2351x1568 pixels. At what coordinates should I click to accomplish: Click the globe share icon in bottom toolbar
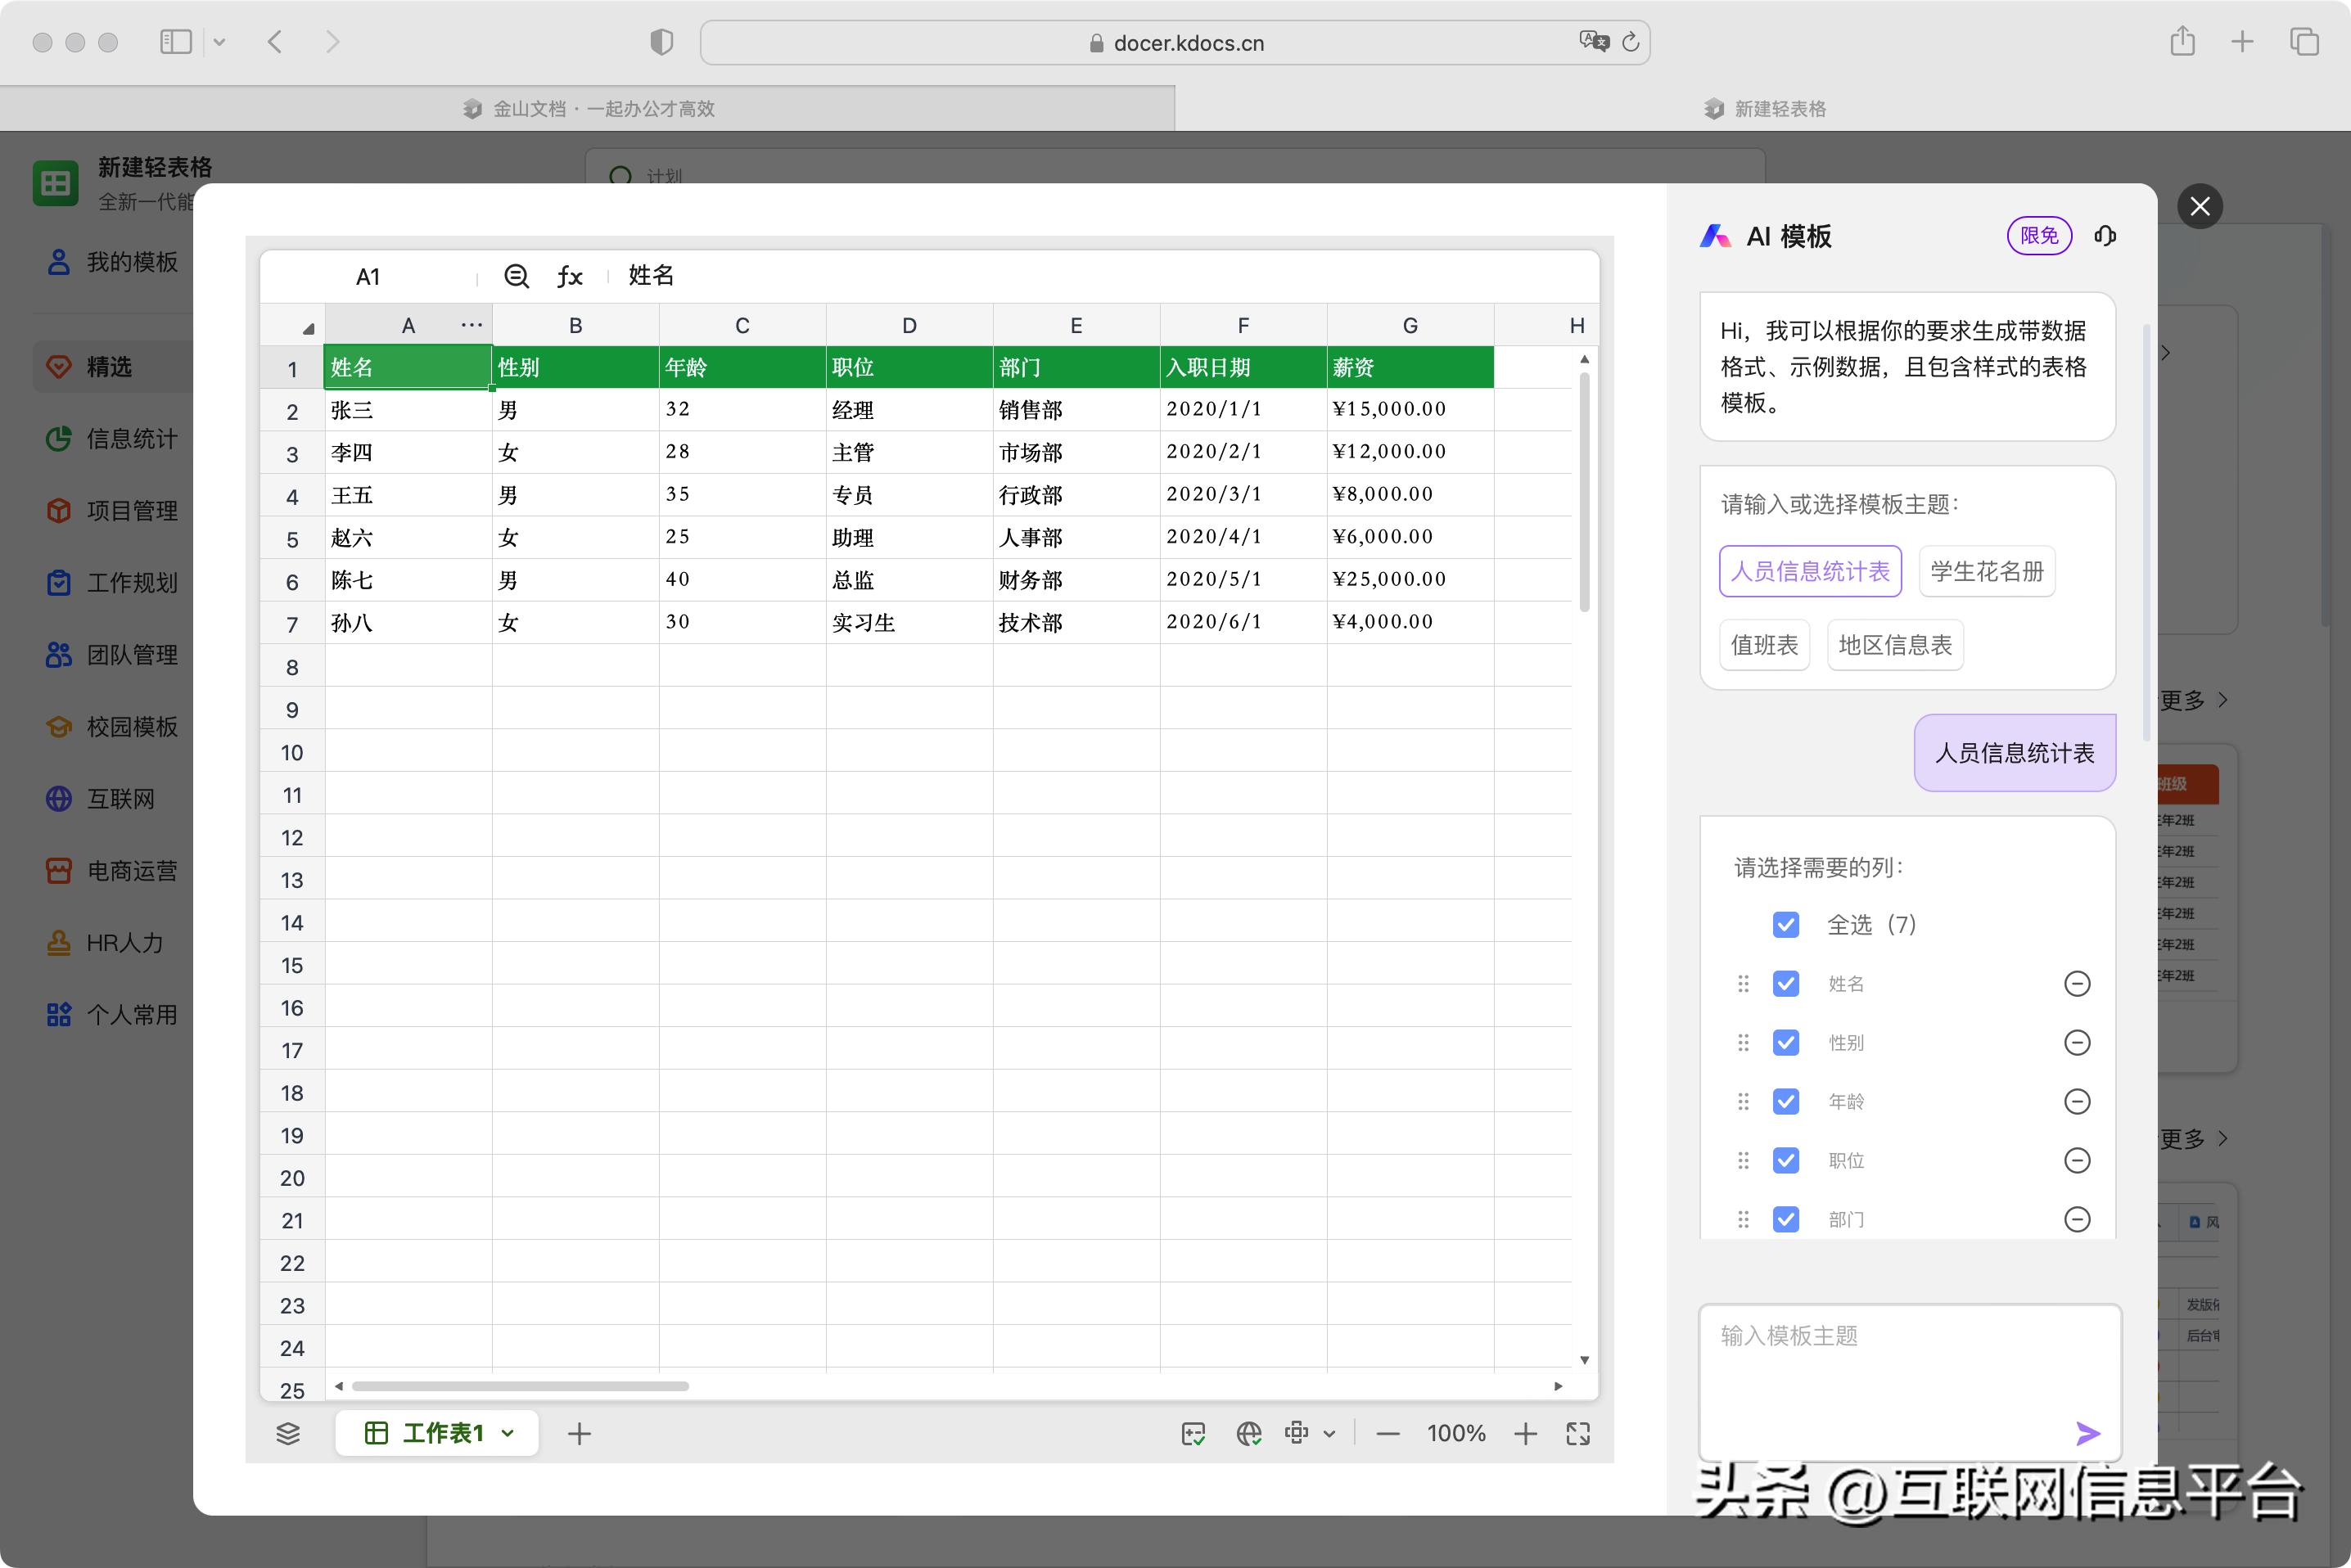pos(1248,1433)
